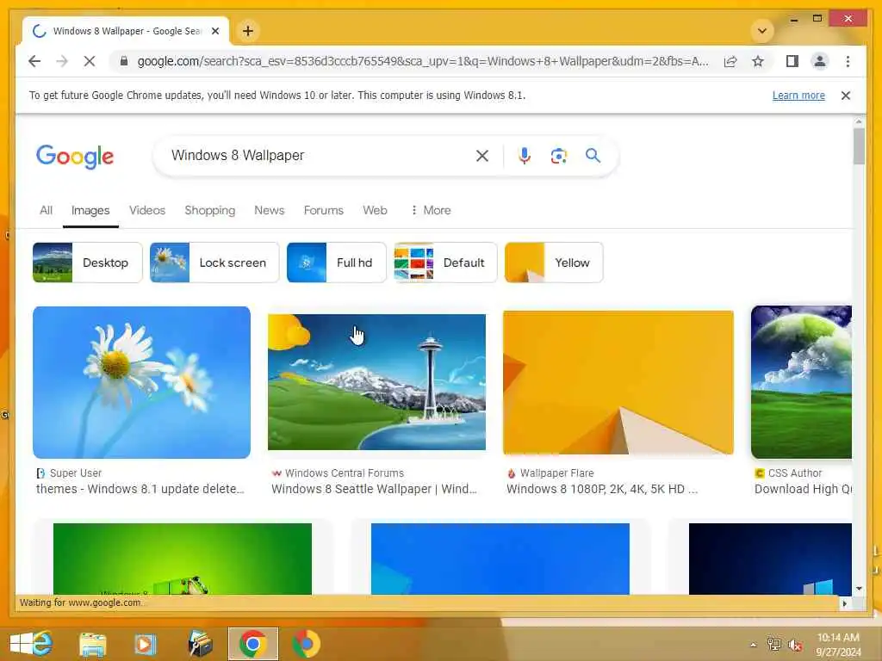Switch to the Videos tab
The image size is (882, 661).
[147, 210]
